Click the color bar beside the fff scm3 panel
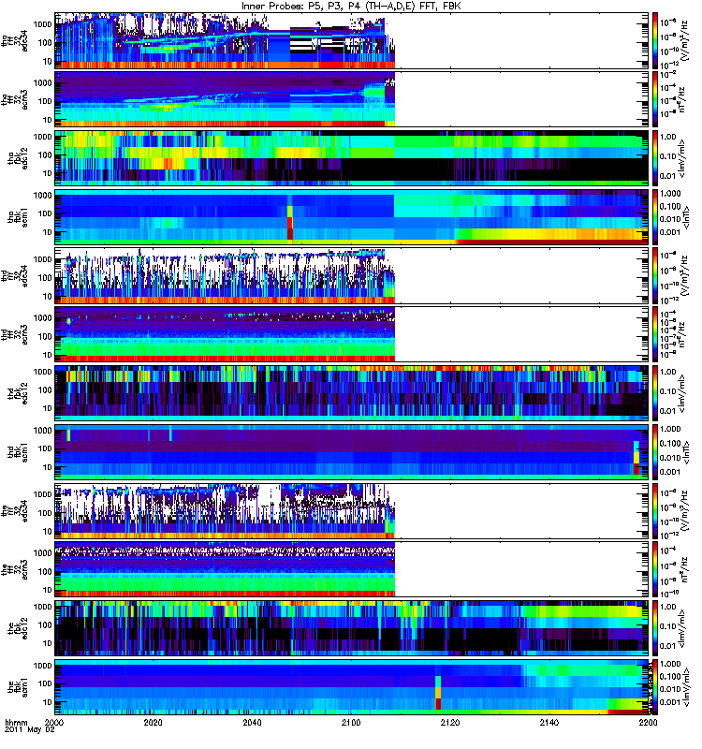The image size is (702, 749). (655, 569)
